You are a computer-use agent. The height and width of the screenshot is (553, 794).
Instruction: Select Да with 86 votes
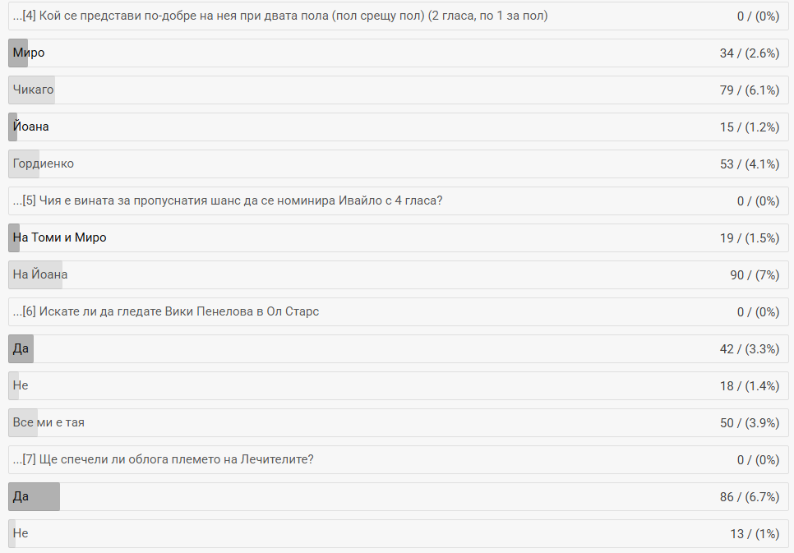point(21,496)
